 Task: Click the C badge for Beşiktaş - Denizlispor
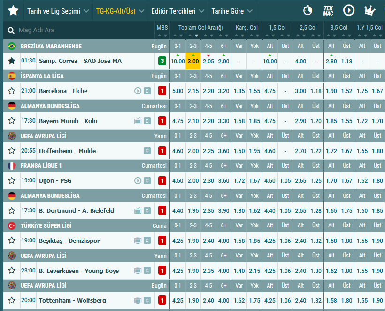(x=147, y=241)
